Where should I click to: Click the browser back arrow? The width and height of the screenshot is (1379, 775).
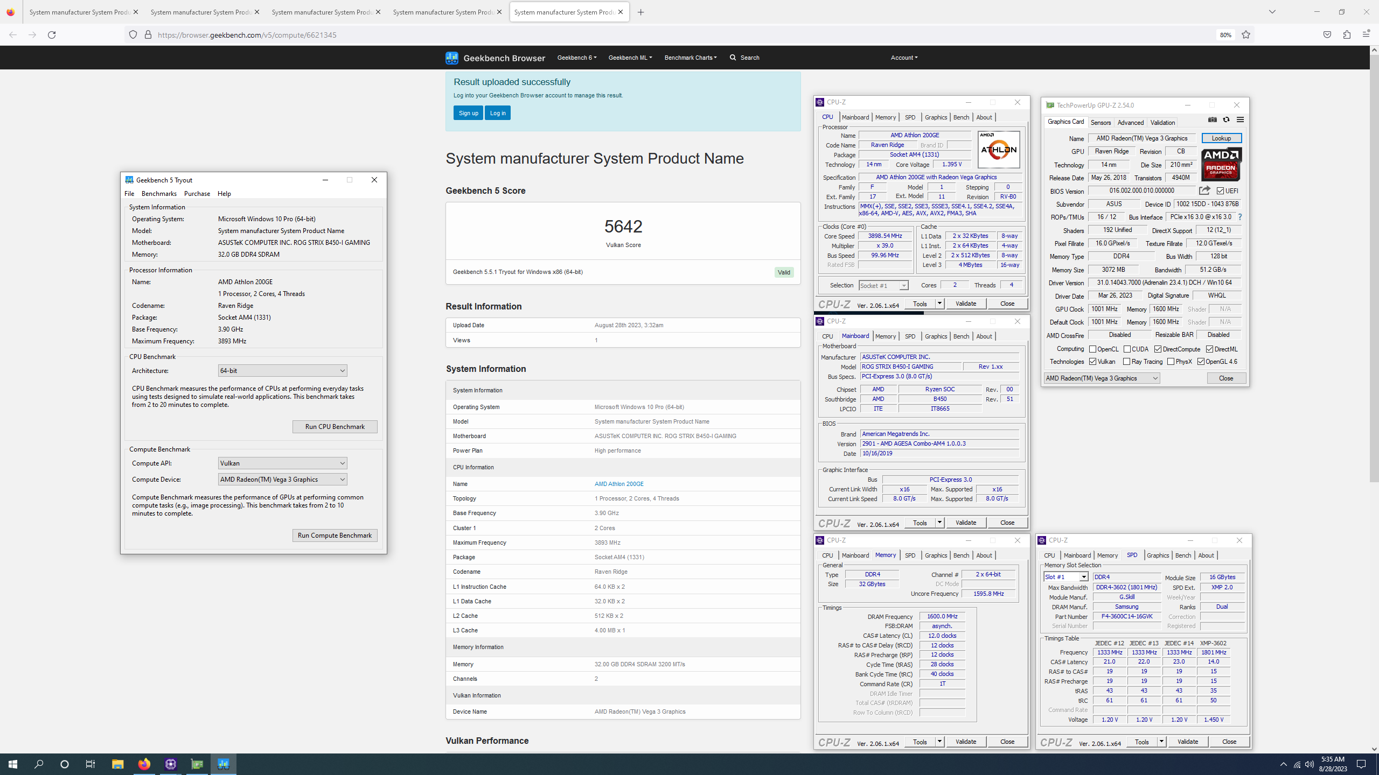[x=13, y=35]
